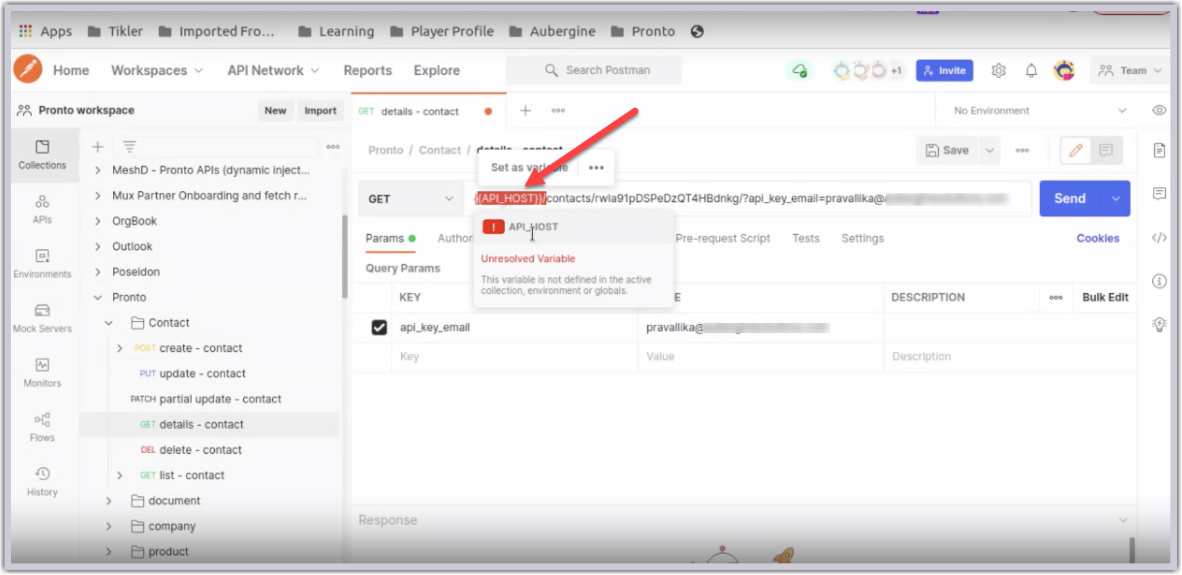Screen dimensions: 1182x575
Task: Go to Home in top navigation
Action: pyautogui.click(x=71, y=70)
